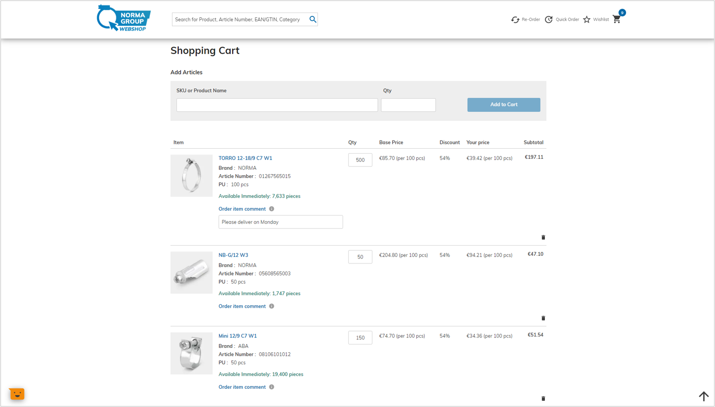715x407 pixels.
Task: Click the cart badge showing item count
Action: [622, 13]
